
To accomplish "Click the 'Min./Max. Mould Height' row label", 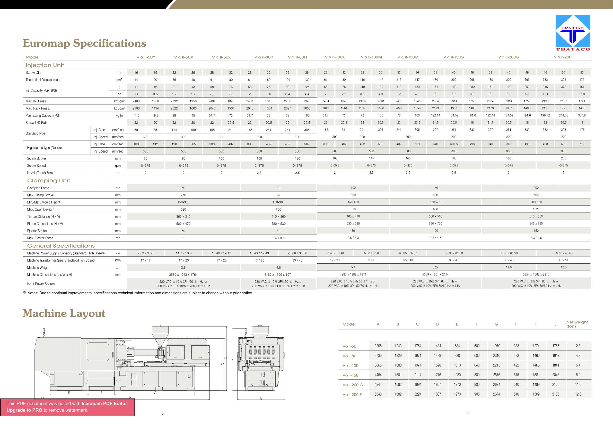I will click(x=43, y=202).
